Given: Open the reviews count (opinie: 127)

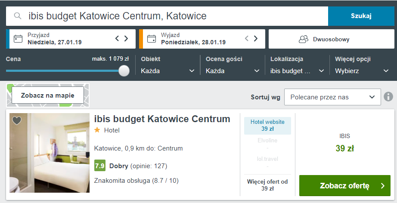Looking at the screenshot, I should point(149,166).
